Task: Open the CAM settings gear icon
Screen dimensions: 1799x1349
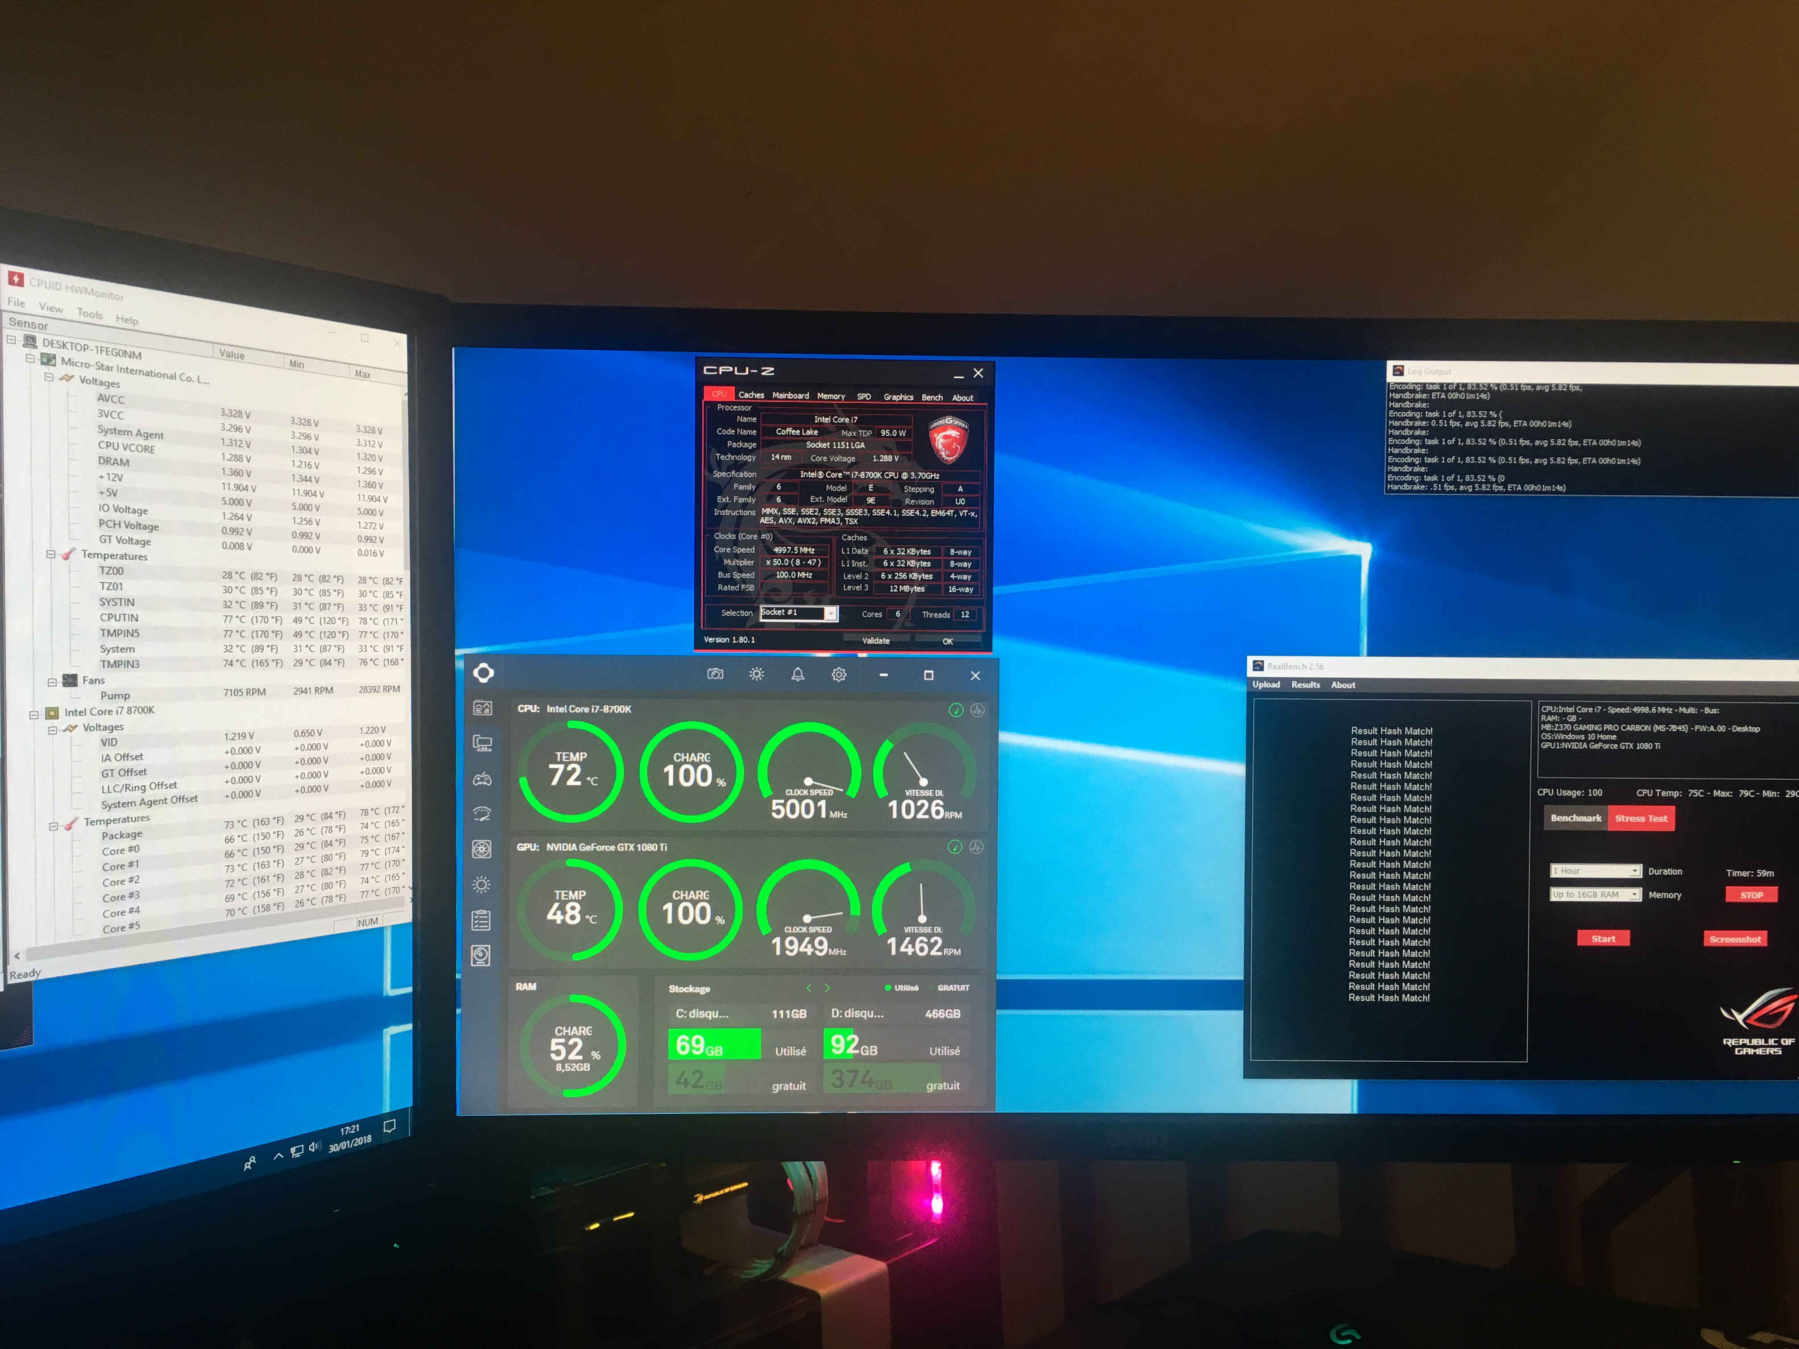Action: point(839,674)
